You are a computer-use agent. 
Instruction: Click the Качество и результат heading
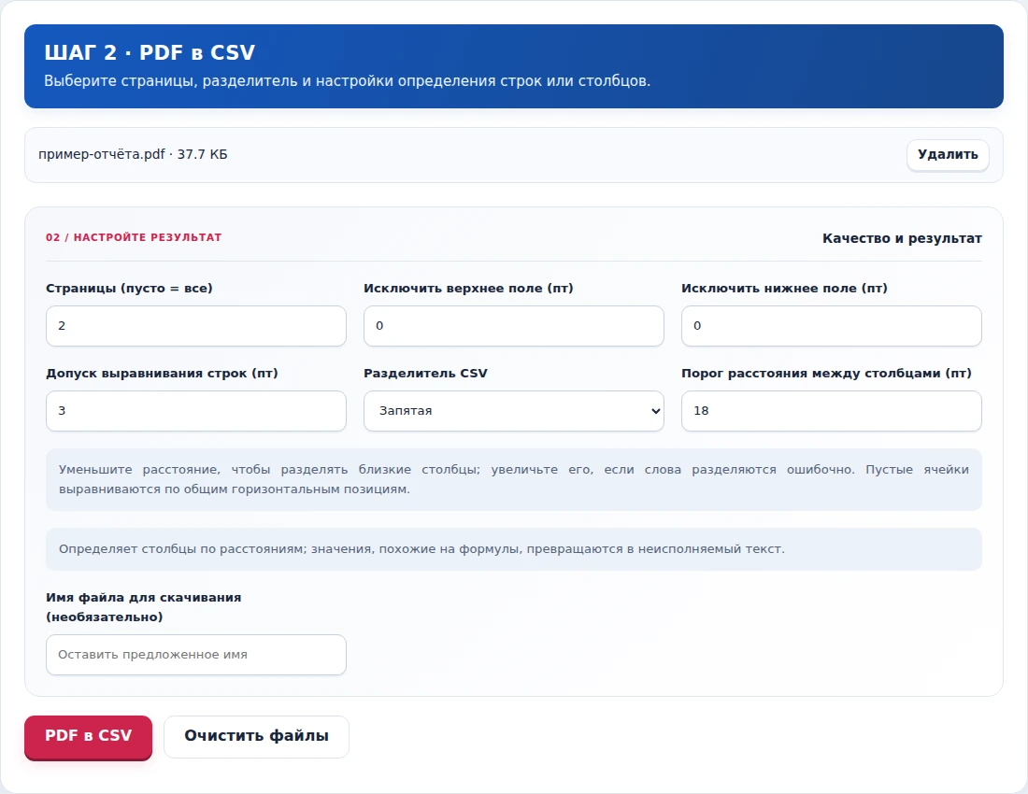(902, 238)
